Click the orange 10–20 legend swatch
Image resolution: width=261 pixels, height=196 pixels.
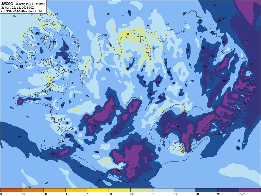(x=33, y=190)
